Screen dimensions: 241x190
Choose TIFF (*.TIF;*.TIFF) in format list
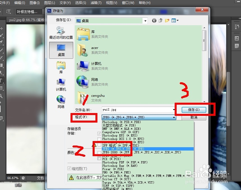(148, 186)
